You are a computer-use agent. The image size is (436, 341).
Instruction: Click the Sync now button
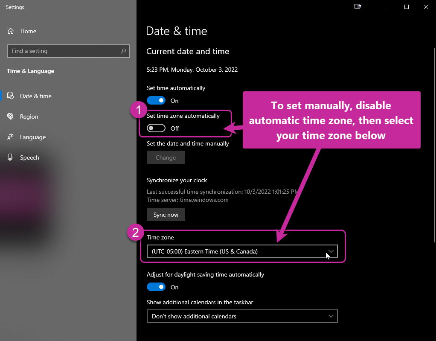click(x=166, y=214)
